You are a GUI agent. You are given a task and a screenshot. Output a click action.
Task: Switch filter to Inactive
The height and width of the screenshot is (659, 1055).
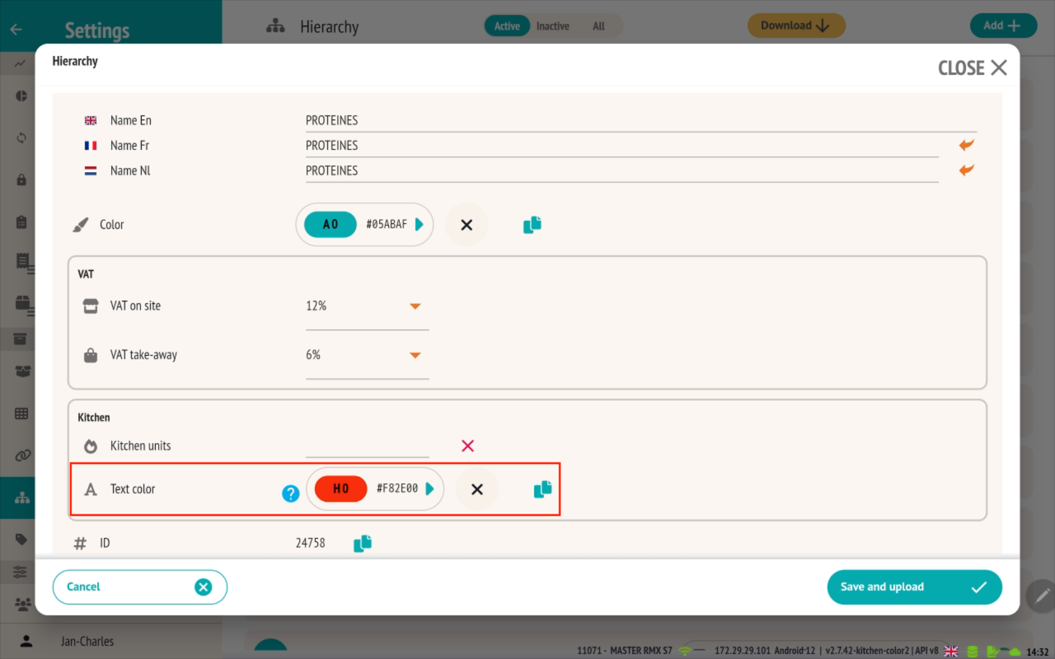pyautogui.click(x=553, y=26)
